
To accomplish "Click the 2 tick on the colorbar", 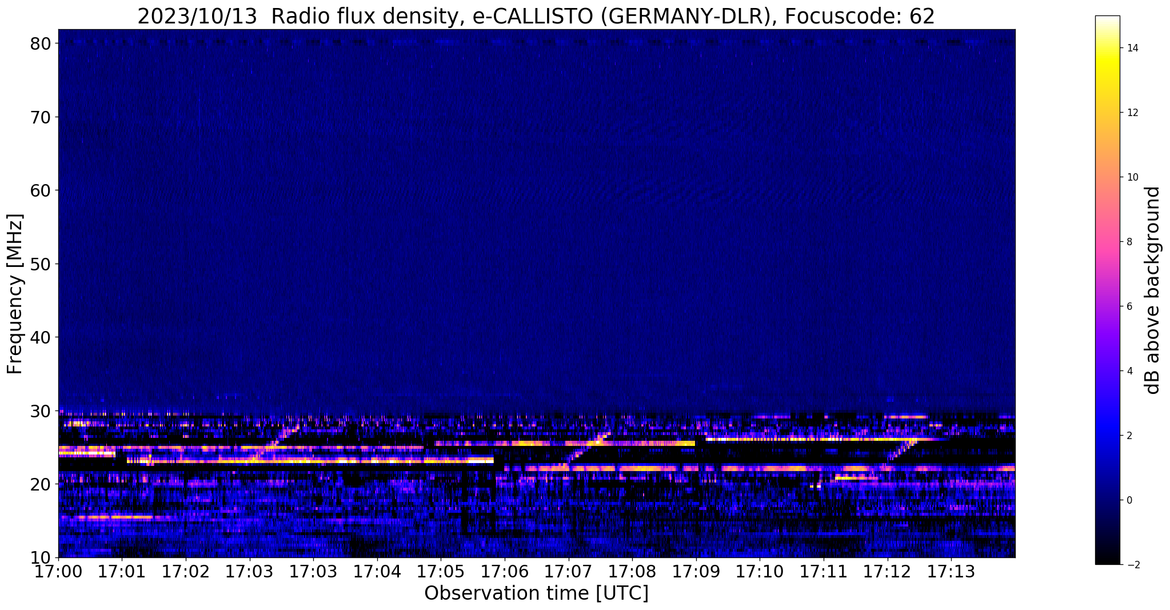I will 1129,436.
